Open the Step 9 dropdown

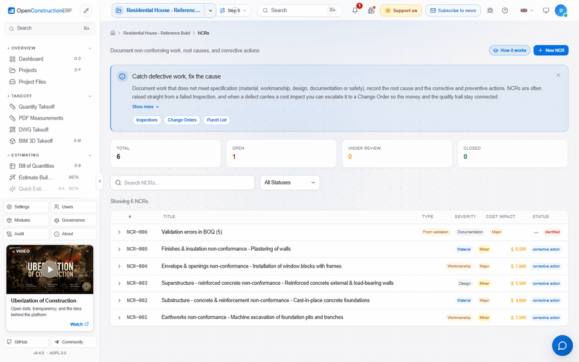tap(233, 10)
